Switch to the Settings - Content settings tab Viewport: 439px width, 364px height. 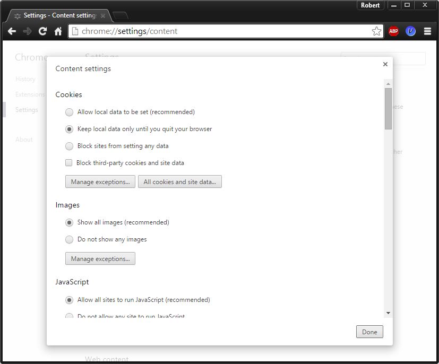[58, 15]
